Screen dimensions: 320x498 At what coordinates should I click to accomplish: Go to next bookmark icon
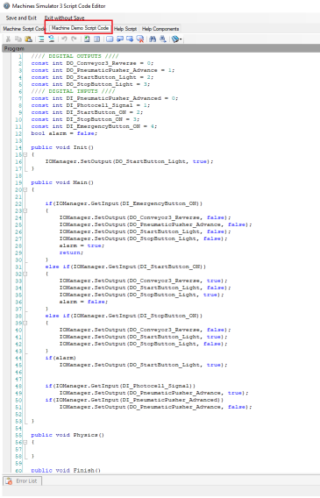click(x=130, y=39)
